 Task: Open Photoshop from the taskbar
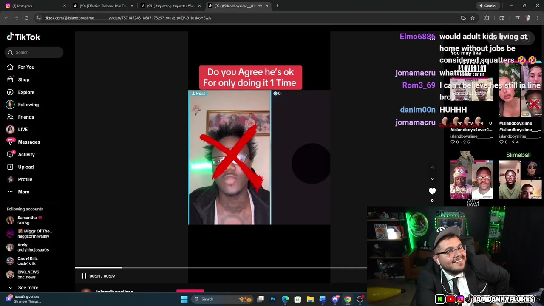(x=273, y=299)
